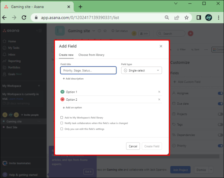Viewport: 224px width, 178px height.
Task: Open tab search chevron
Action: (x=176, y=4)
